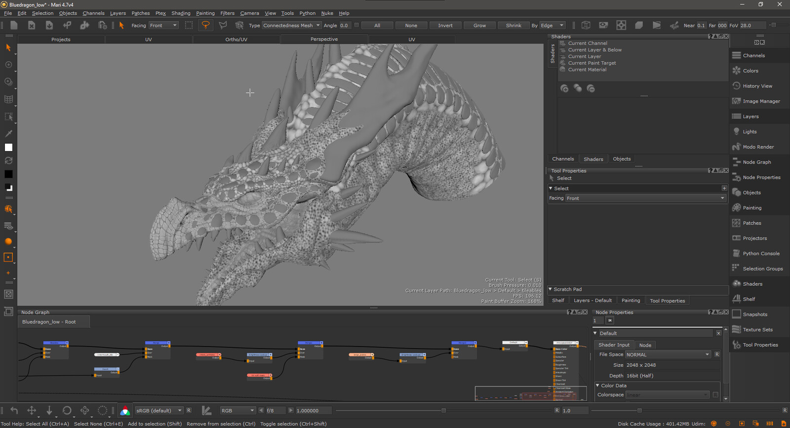Open the Nuke menu
The image size is (790, 428).
click(327, 13)
